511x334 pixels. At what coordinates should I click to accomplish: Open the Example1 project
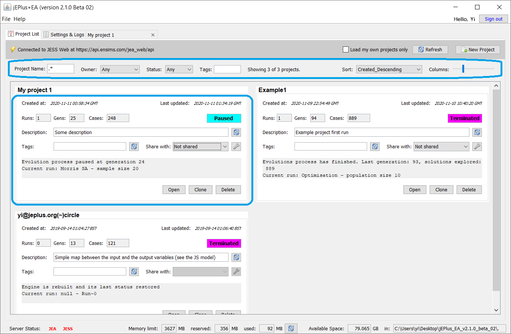pyautogui.click(x=415, y=189)
